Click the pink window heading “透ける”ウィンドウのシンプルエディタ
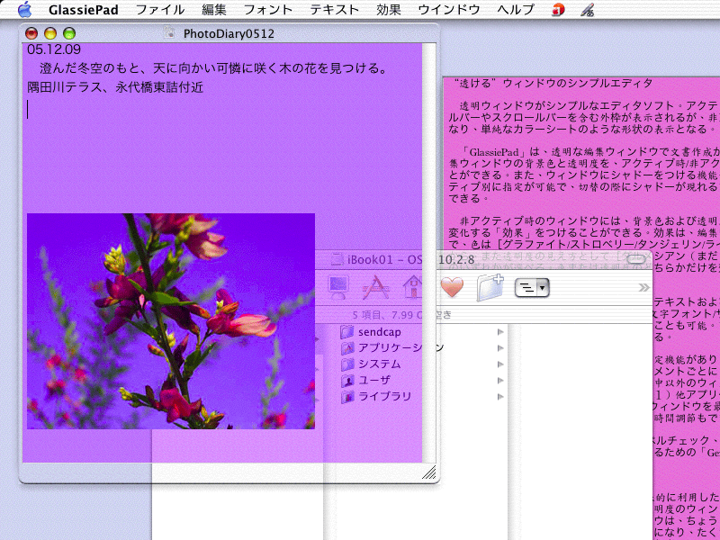This screenshot has width=720, height=540. pyautogui.click(x=552, y=83)
